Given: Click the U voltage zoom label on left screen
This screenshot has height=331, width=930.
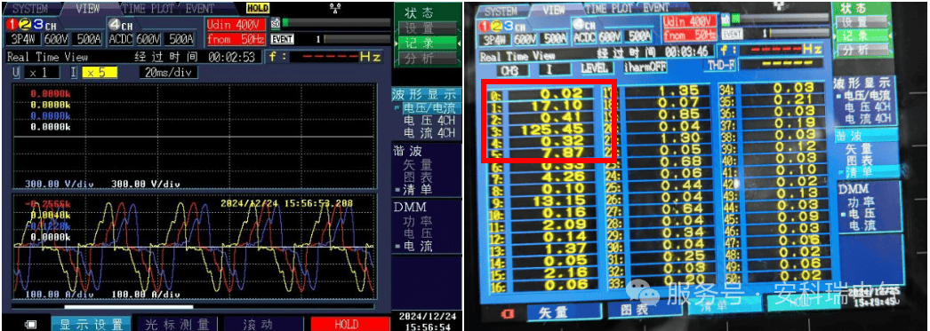Looking at the screenshot, I should (x=17, y=73).
